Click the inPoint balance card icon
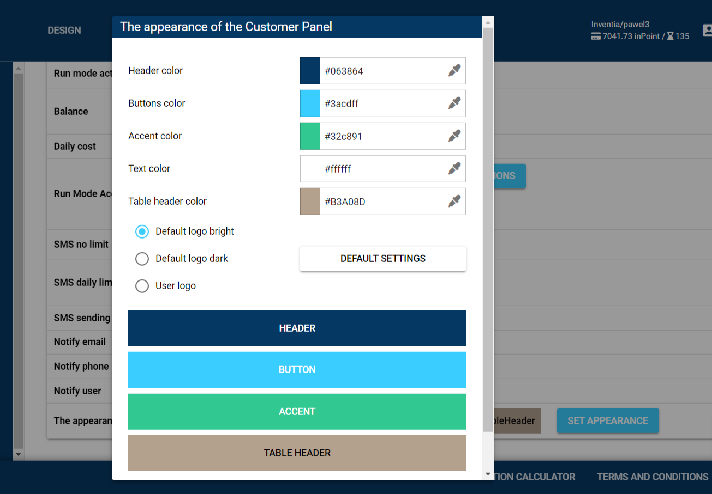Image resolution: width=712 pixels, height=494 pixels. click(x=596, y=36)
